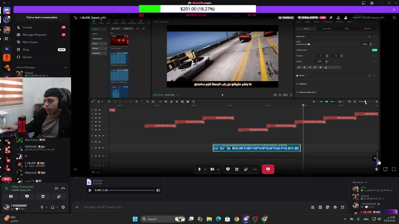Viewport: 399px width, 224px height.
Task: Select ikha1ed in DM list
Action: 42,173
